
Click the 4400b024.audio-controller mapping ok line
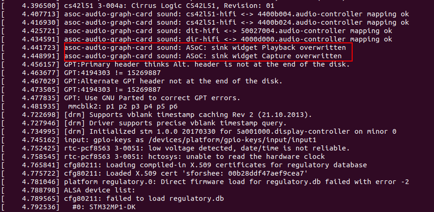point(236,22)
